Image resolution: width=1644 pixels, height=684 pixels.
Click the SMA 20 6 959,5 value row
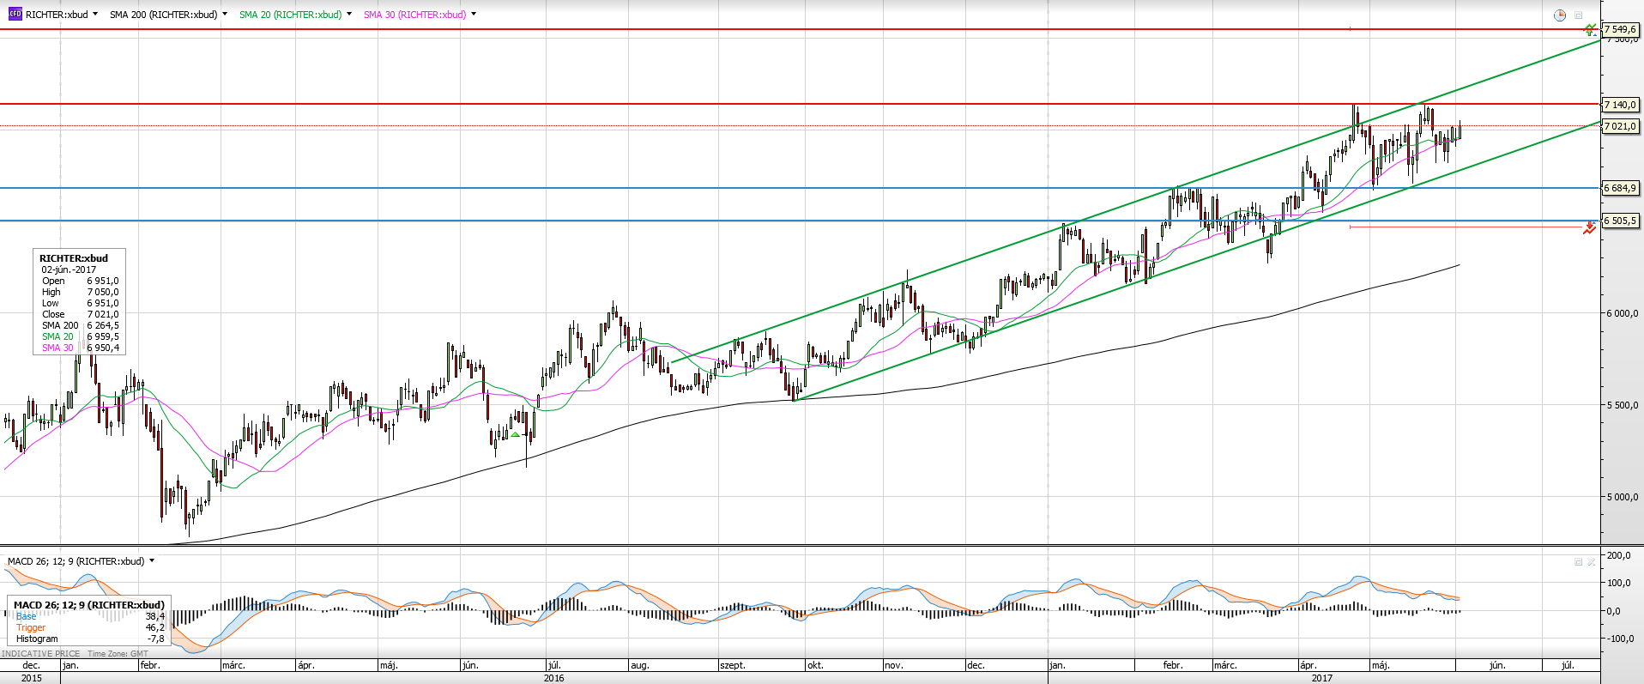pyautogui.click(x=81, y=336)
